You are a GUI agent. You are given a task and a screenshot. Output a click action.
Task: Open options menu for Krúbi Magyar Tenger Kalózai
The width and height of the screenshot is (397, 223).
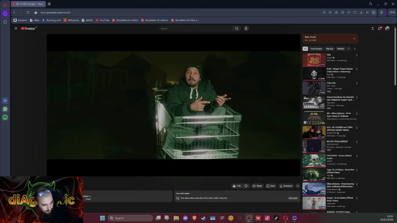tap(357, 69)
